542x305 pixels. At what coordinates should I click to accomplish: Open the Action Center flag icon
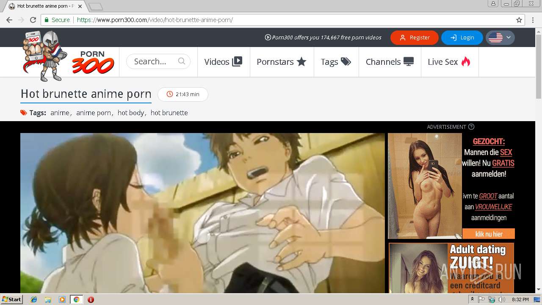(x=481, y=299)
